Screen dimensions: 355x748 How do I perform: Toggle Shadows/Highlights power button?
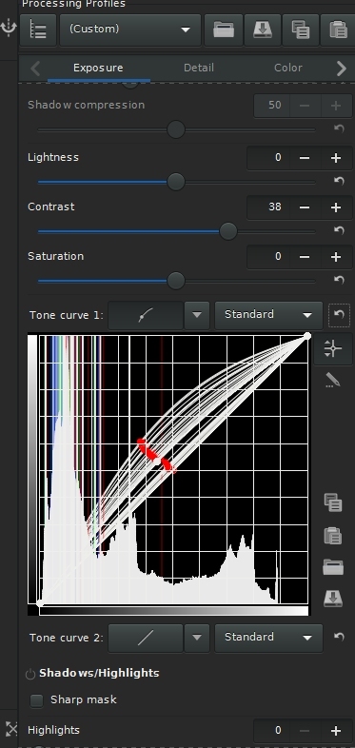[x=30, y=674]
